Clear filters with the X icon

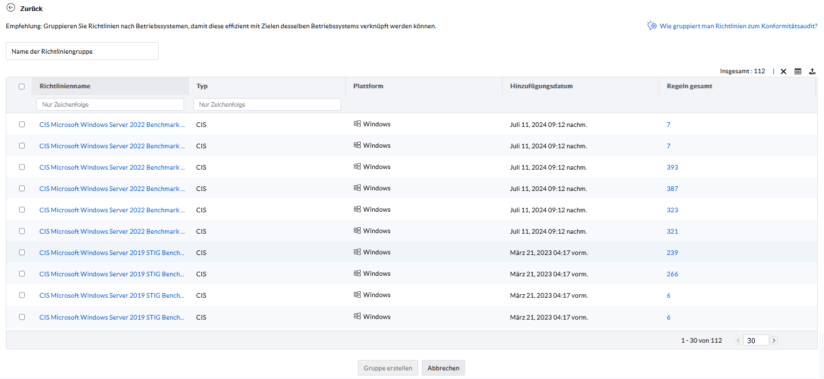tap(783, 72)
